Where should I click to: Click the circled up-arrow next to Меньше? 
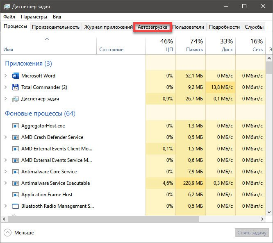tap(7, 233)
